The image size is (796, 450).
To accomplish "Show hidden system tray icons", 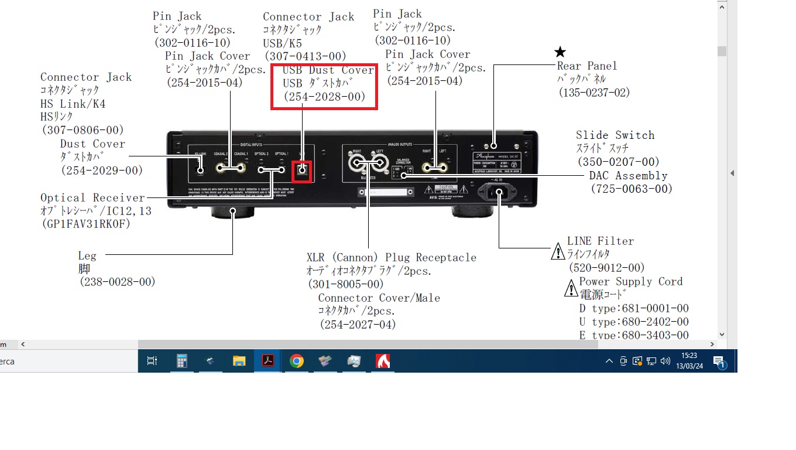I will [609, 361].
